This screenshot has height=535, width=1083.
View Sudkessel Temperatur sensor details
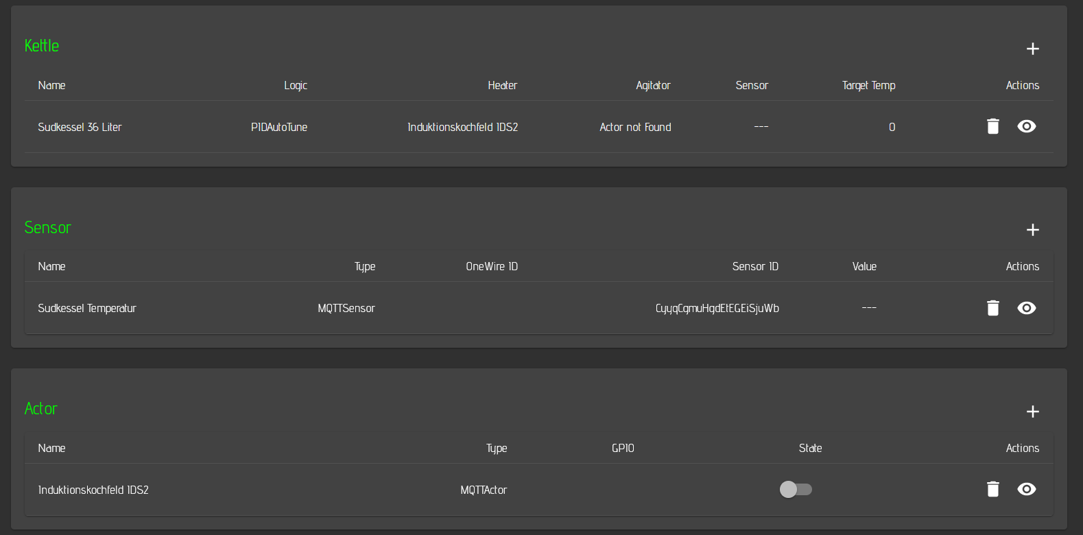[1026, 308]
